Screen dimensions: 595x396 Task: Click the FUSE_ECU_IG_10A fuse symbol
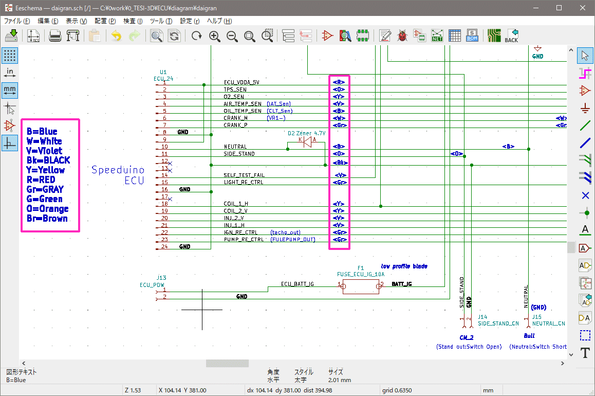(x=361, y=286)
